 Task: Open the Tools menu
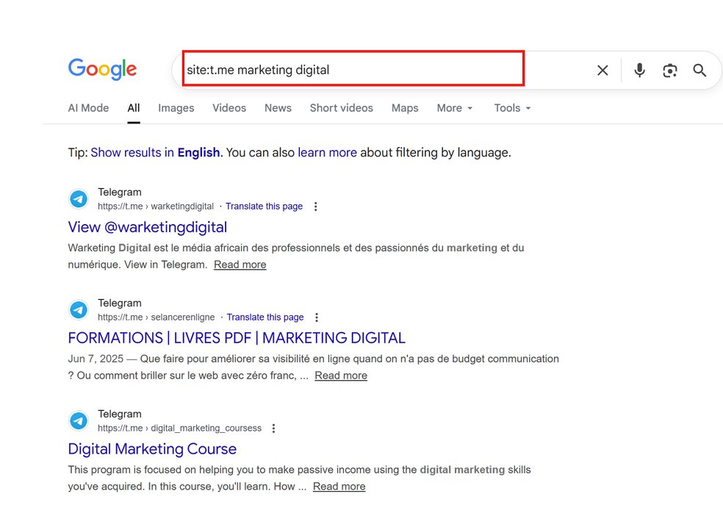coord(511,108)
